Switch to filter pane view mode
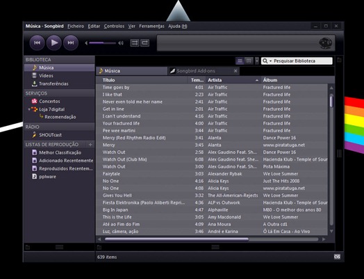This screenshot has width=364, height=279. pyautogui.click(x=249, y=61)
